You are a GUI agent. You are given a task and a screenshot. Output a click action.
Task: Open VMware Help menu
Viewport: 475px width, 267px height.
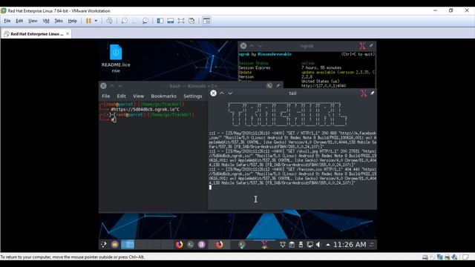click(x=72, y=21)
